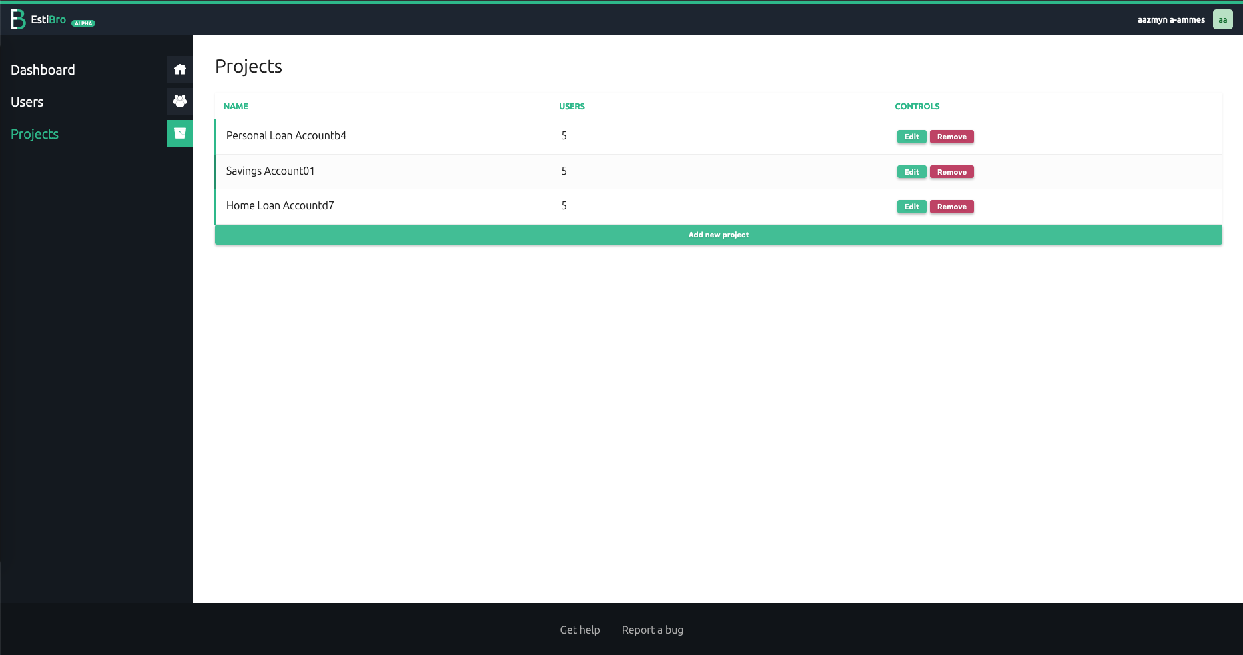
Task: Open the Users group icon
Action: pos(180,101)
